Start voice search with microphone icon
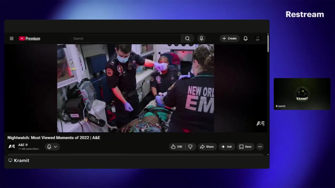 tap(202, 38)
